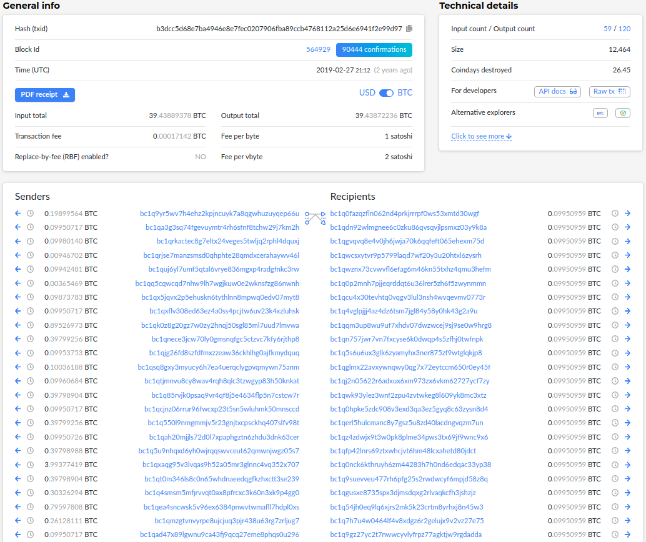646x542 pixels.
Task: Click the Transaction fee value 0.00017142 BTC
Action: pyautogui.click(x=179, y=136)
